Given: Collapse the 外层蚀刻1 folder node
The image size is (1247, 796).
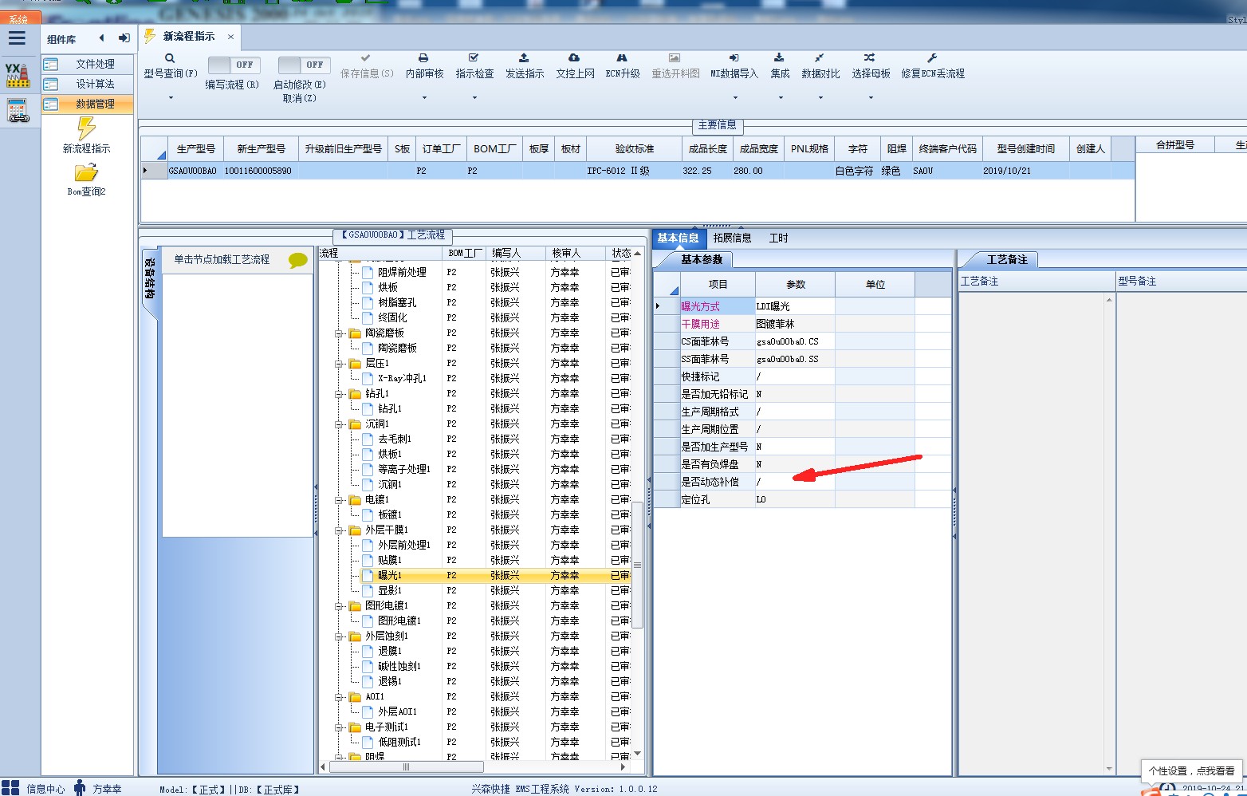Looking at the screenshot, I should pyautogui.click(x=339, y=636).
